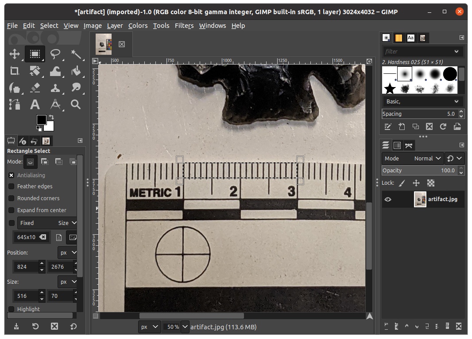Pick the Zoom magnifier tool

[x=76, y=105]
